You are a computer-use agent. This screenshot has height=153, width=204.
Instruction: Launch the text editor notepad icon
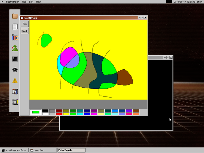tap(15, 27)
